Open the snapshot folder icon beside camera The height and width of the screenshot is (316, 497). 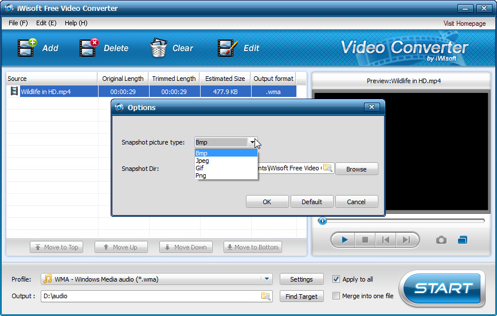[463, 240]
